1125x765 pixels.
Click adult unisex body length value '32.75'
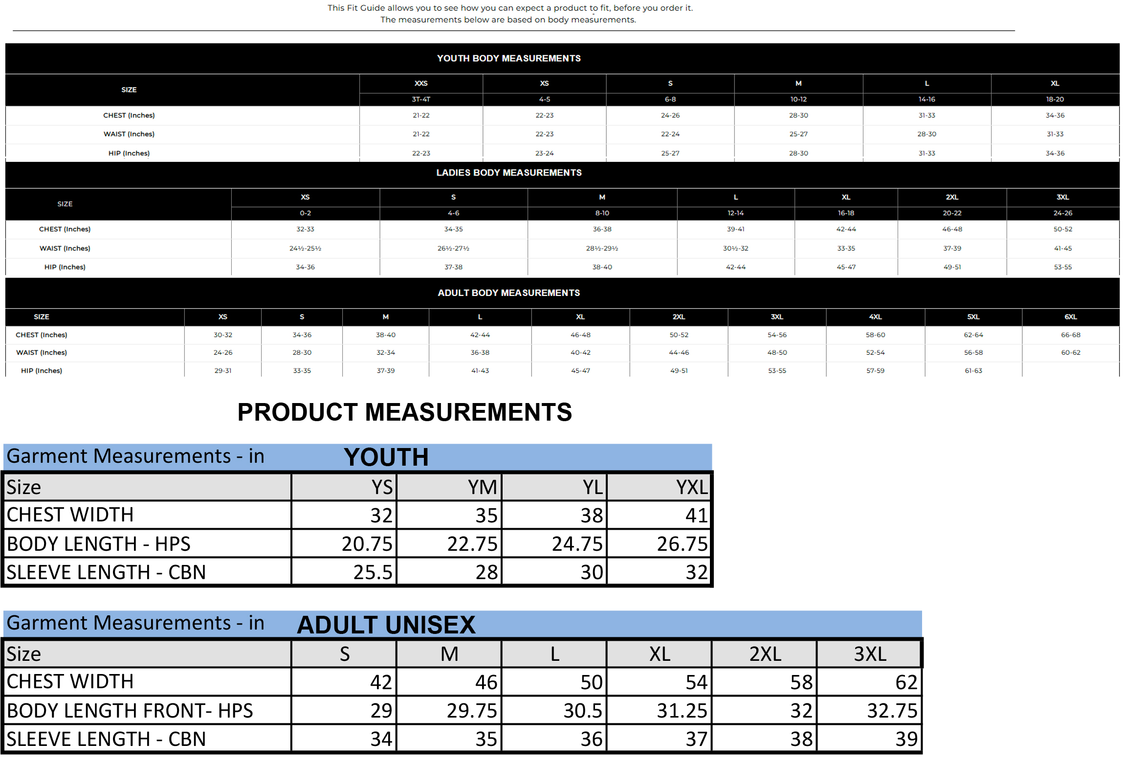tap(892, 711)
